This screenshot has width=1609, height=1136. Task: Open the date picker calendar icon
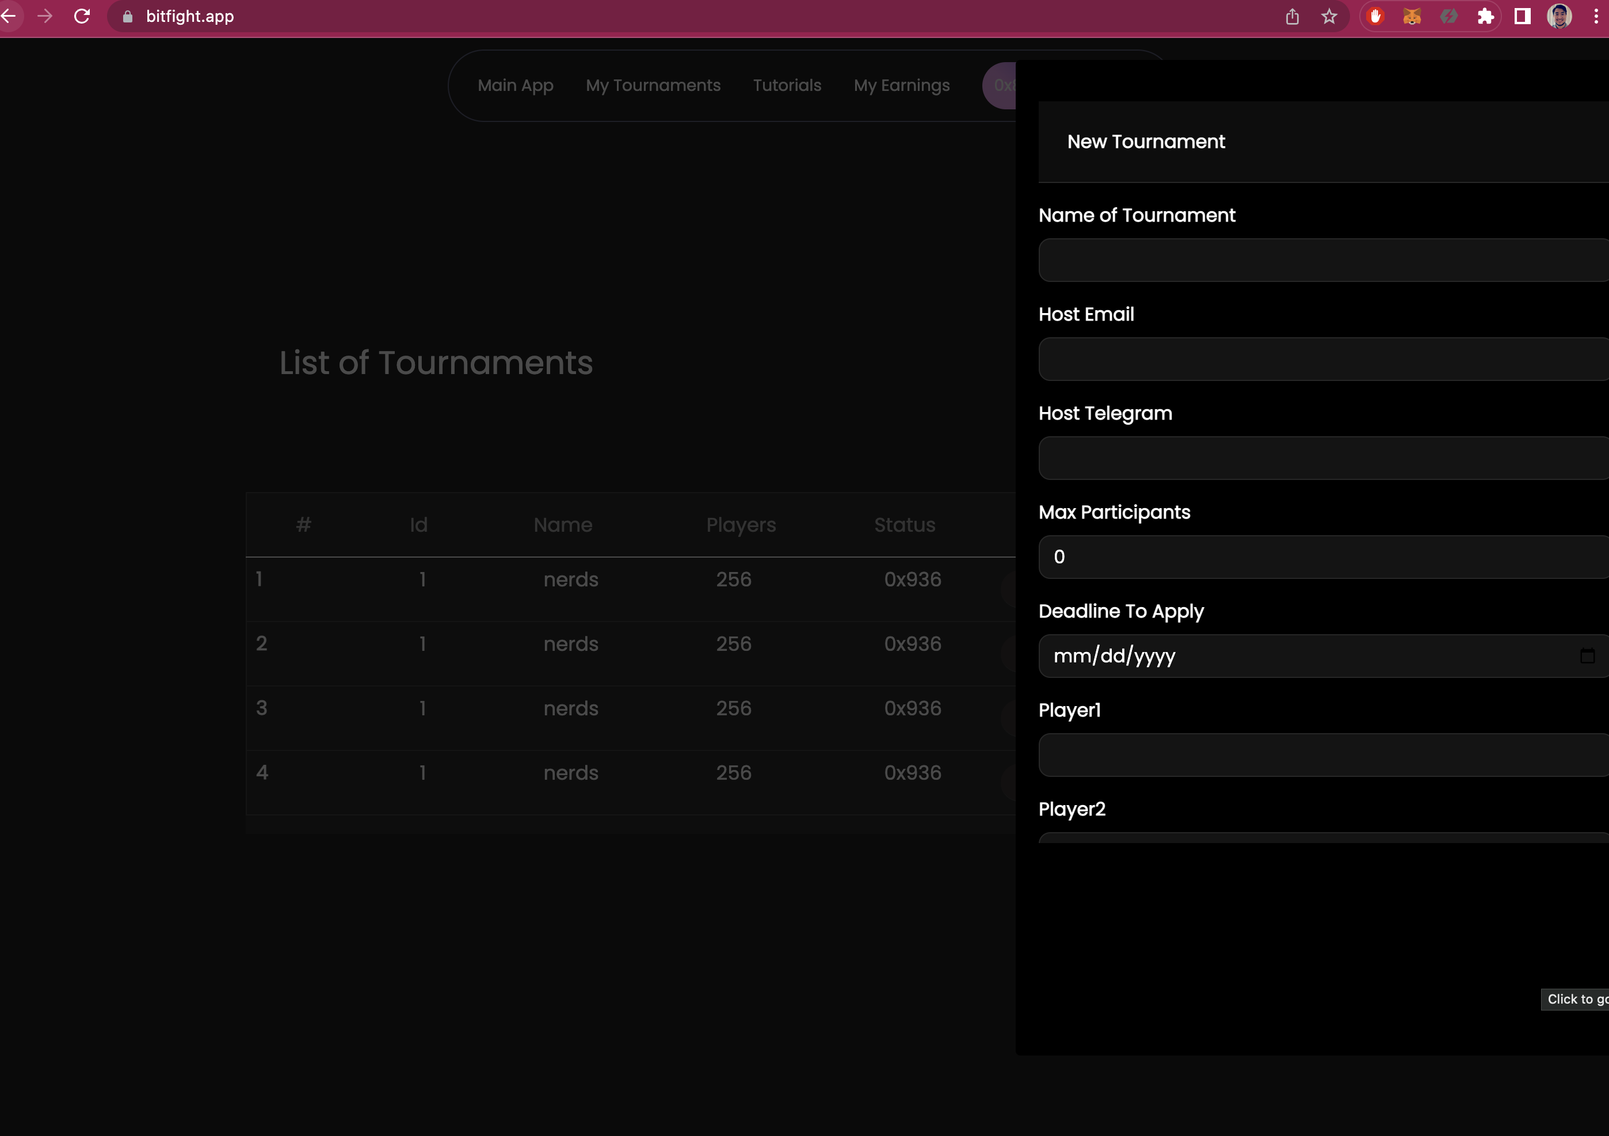pyautogui.click(x=1587, y=656)
